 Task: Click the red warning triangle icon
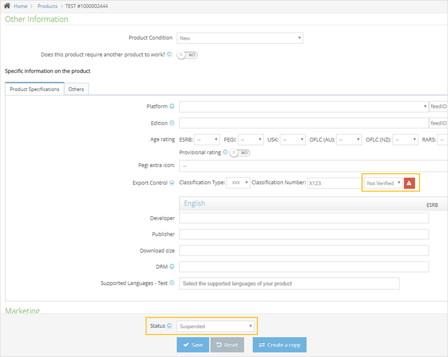click(x=409, y=183)
